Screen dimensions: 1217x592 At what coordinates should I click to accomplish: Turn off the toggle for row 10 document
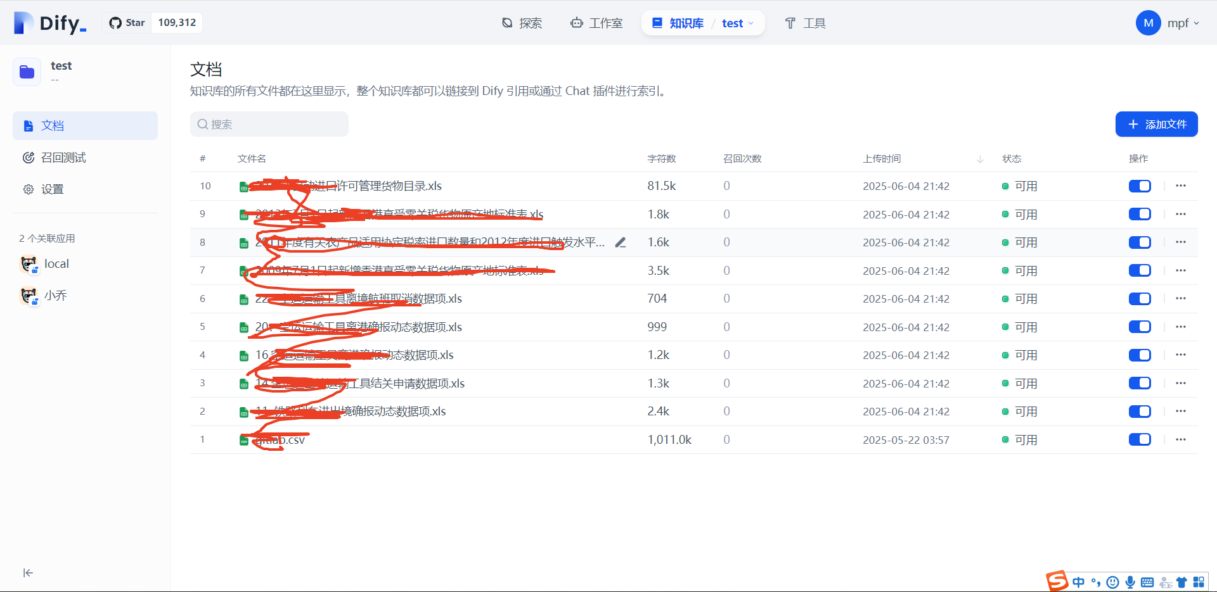tap(1139, 186)
